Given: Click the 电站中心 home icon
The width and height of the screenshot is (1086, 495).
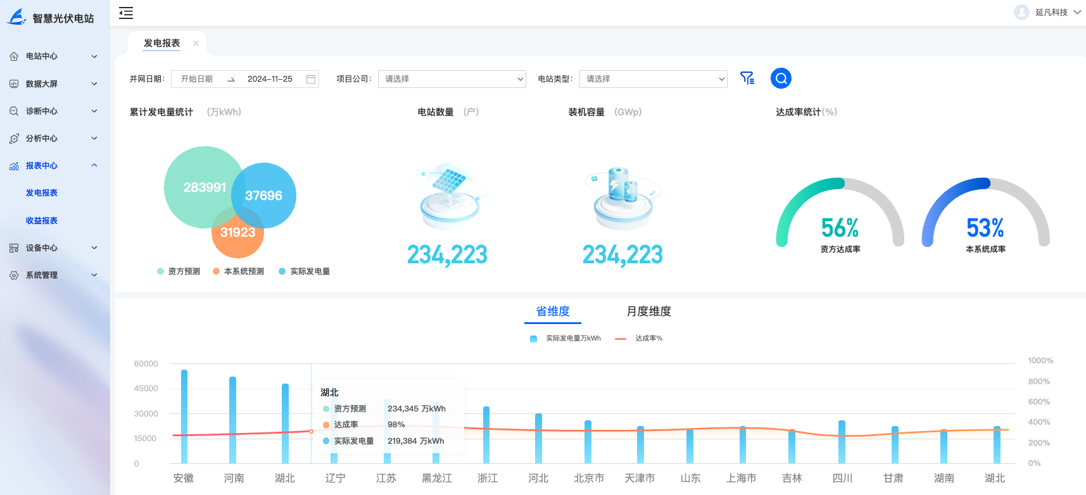Looking at the screenshot, I should (x=14, y=56).
